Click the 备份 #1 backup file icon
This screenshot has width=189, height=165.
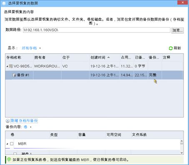click(14, 75)
